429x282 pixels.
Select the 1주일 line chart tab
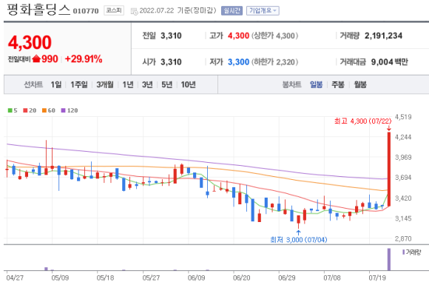click(x=79, y=84)
